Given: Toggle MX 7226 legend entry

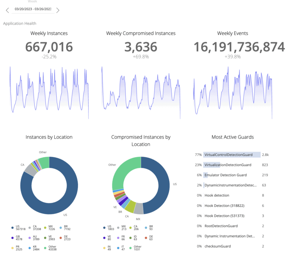Looking at the screenshot, I should click(x=49, y=228).
